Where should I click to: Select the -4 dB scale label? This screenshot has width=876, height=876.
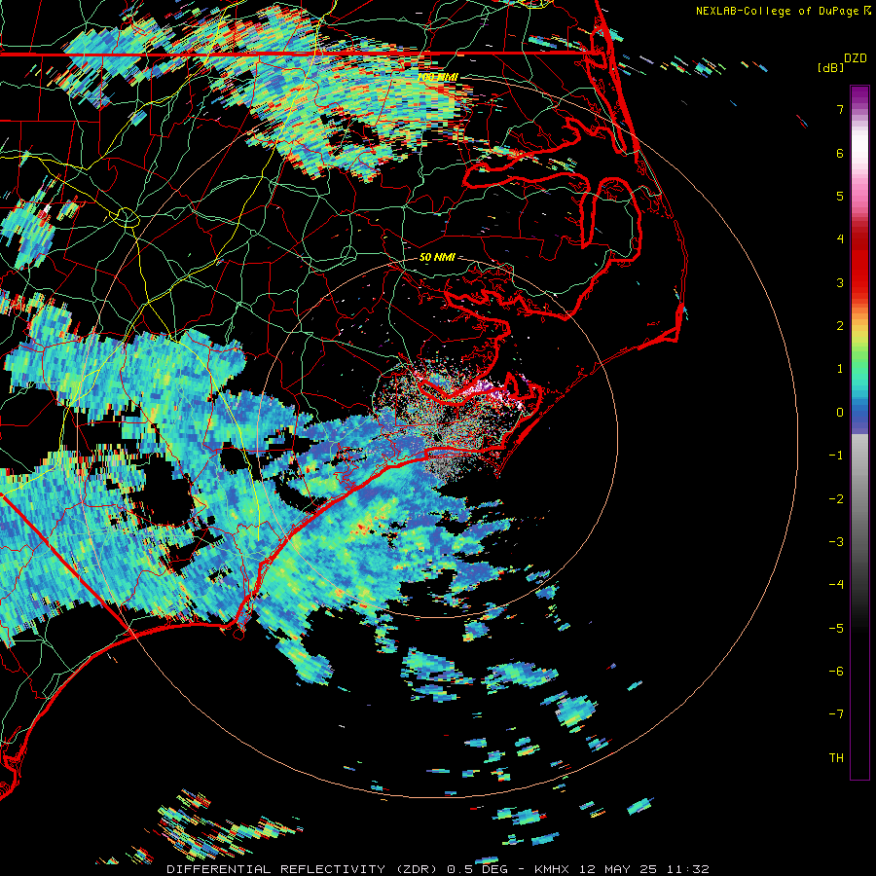tap(836, 585)
